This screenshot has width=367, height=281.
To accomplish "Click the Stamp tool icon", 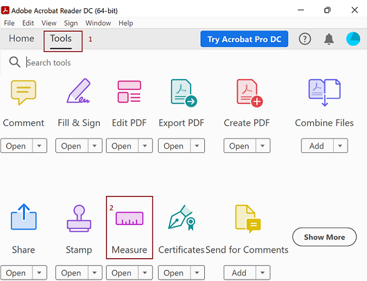I will point(79,219).
